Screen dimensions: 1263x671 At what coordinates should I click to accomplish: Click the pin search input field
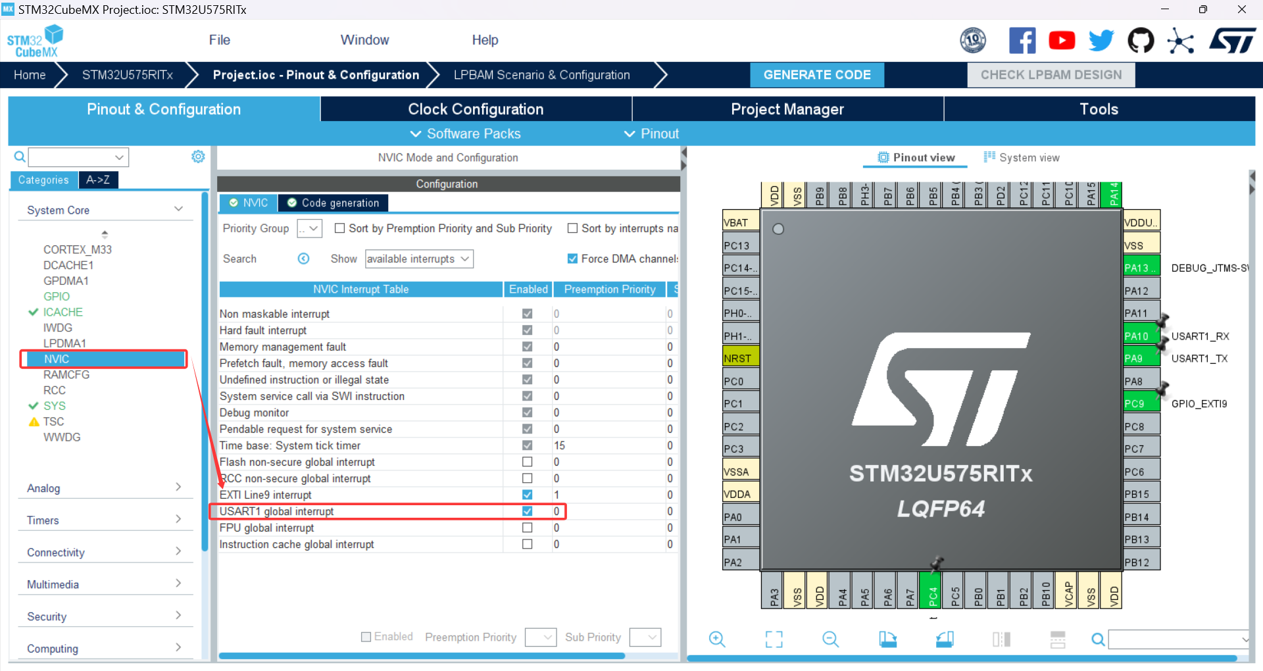[1178, 639]
